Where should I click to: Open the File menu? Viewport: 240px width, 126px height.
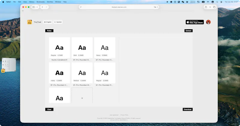(14, 2)
